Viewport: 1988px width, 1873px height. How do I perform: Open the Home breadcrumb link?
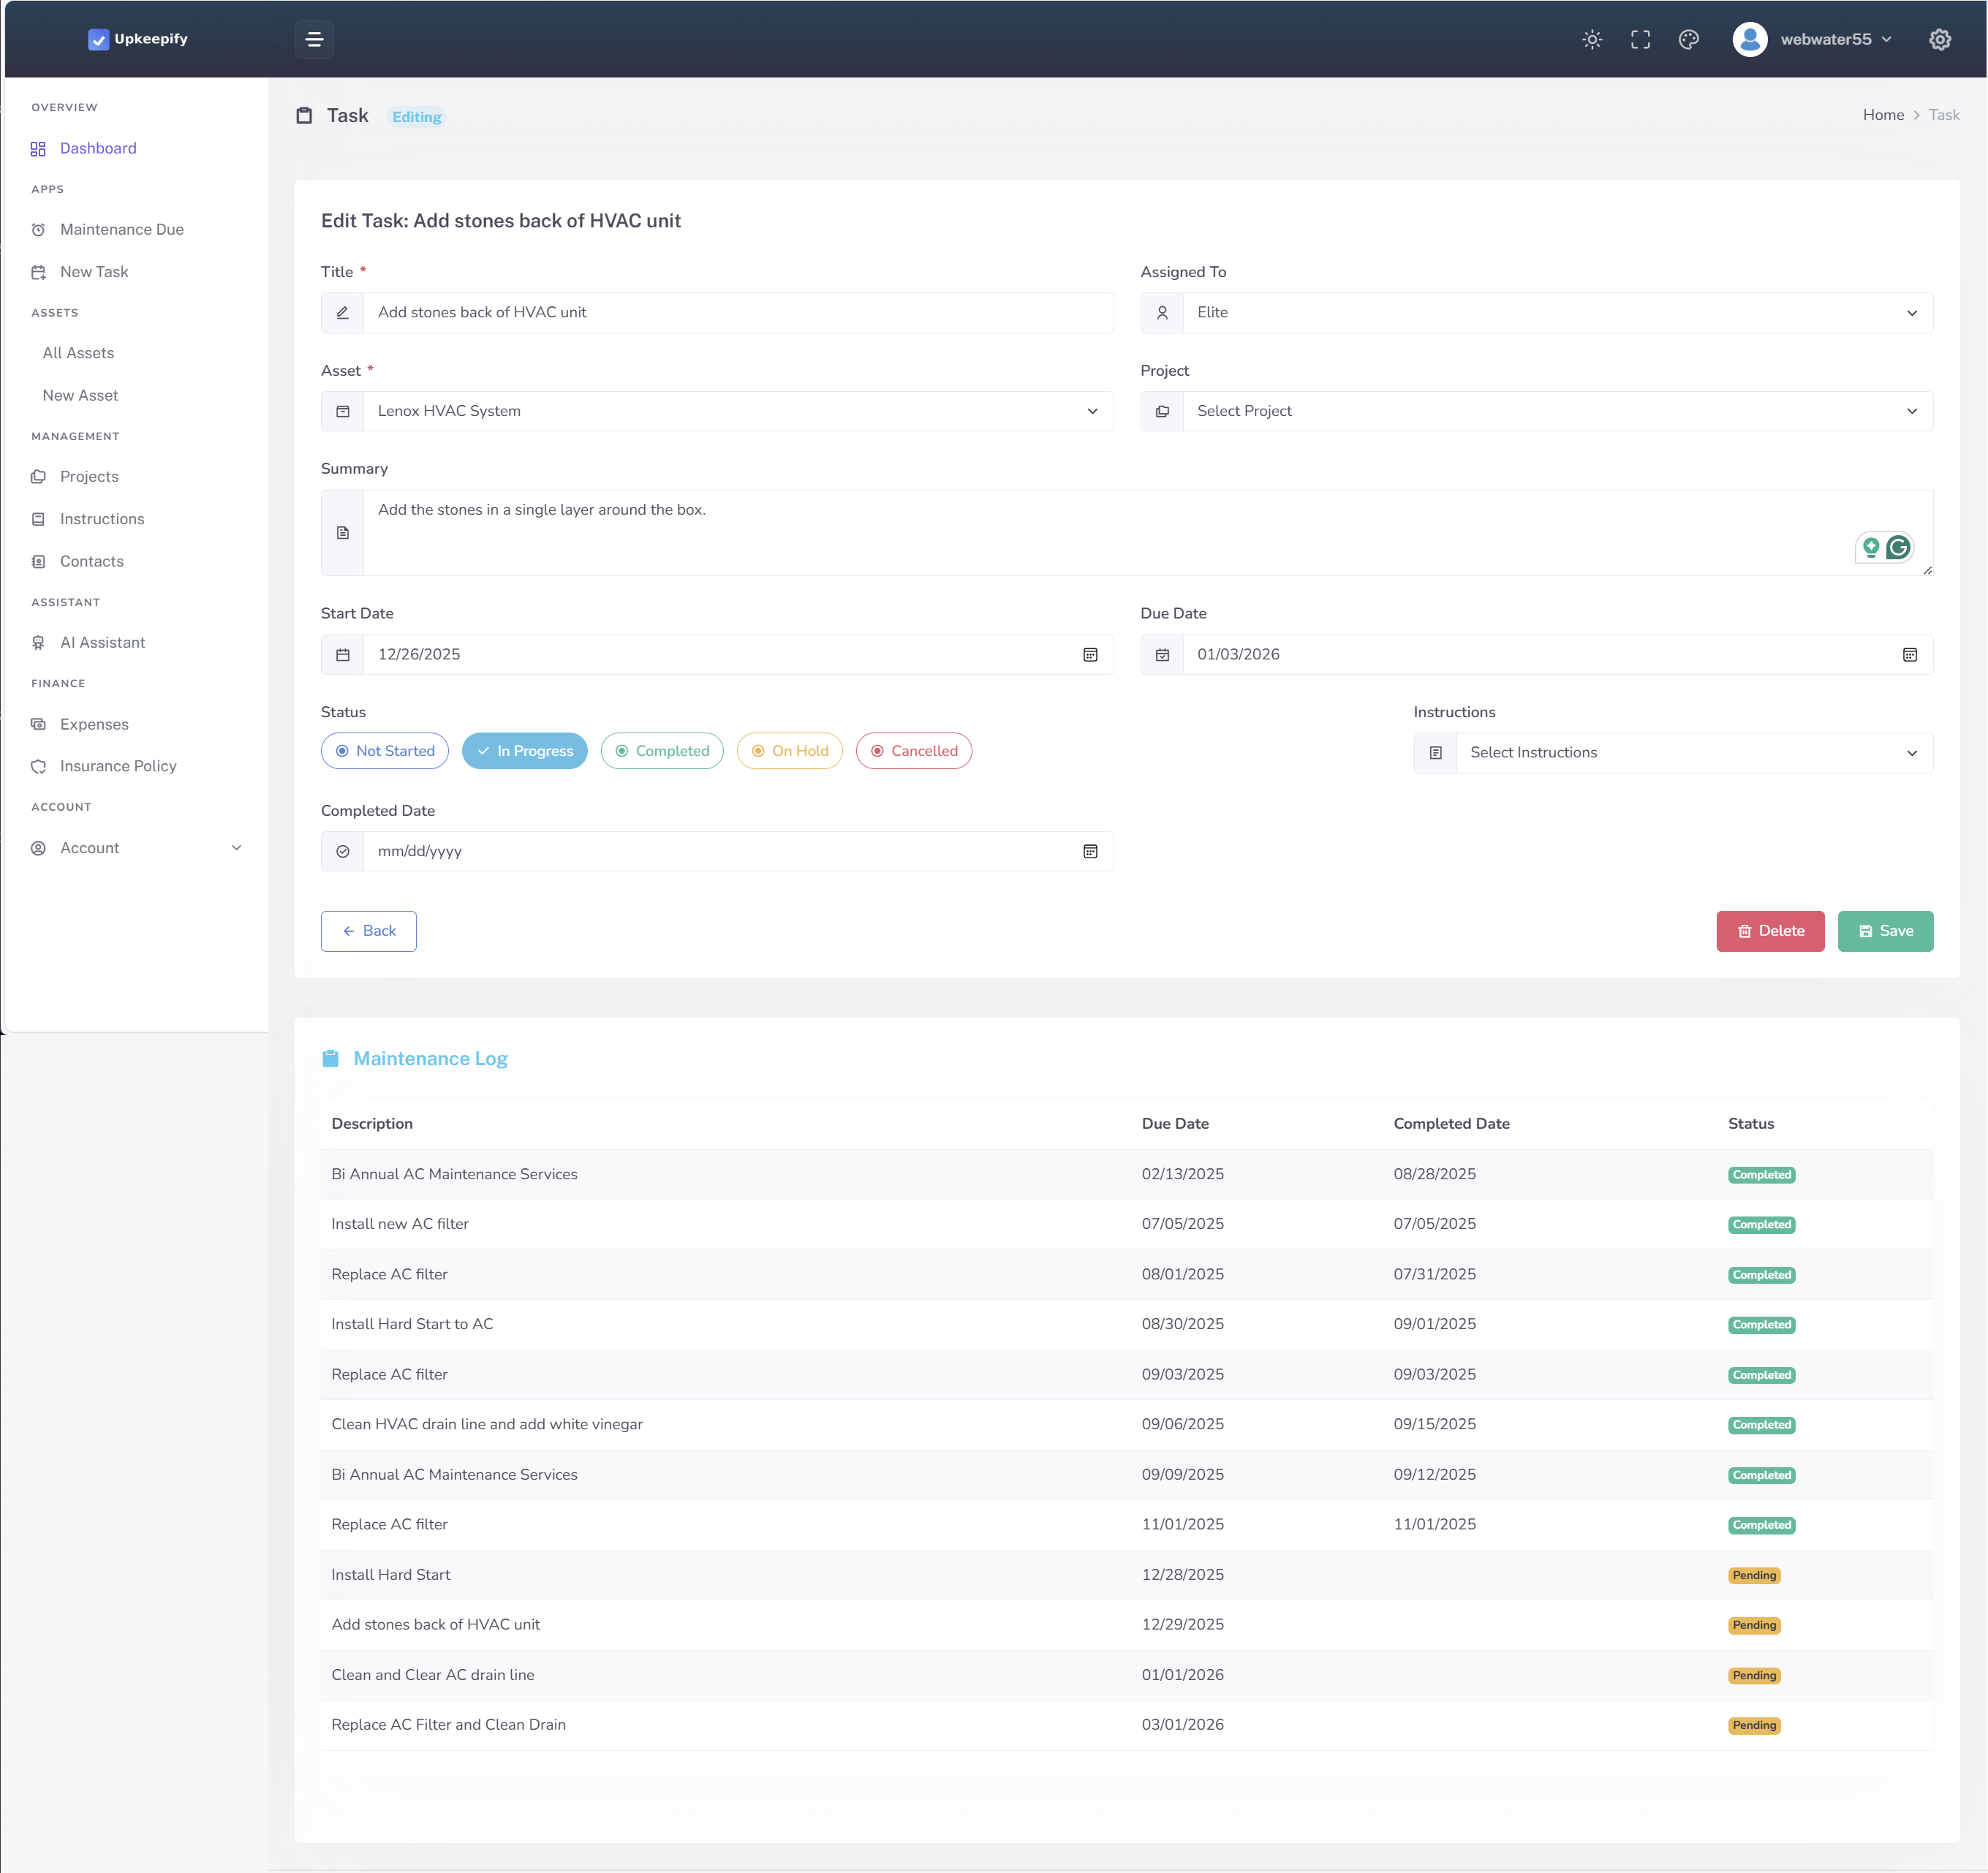tap(1883, 114)
